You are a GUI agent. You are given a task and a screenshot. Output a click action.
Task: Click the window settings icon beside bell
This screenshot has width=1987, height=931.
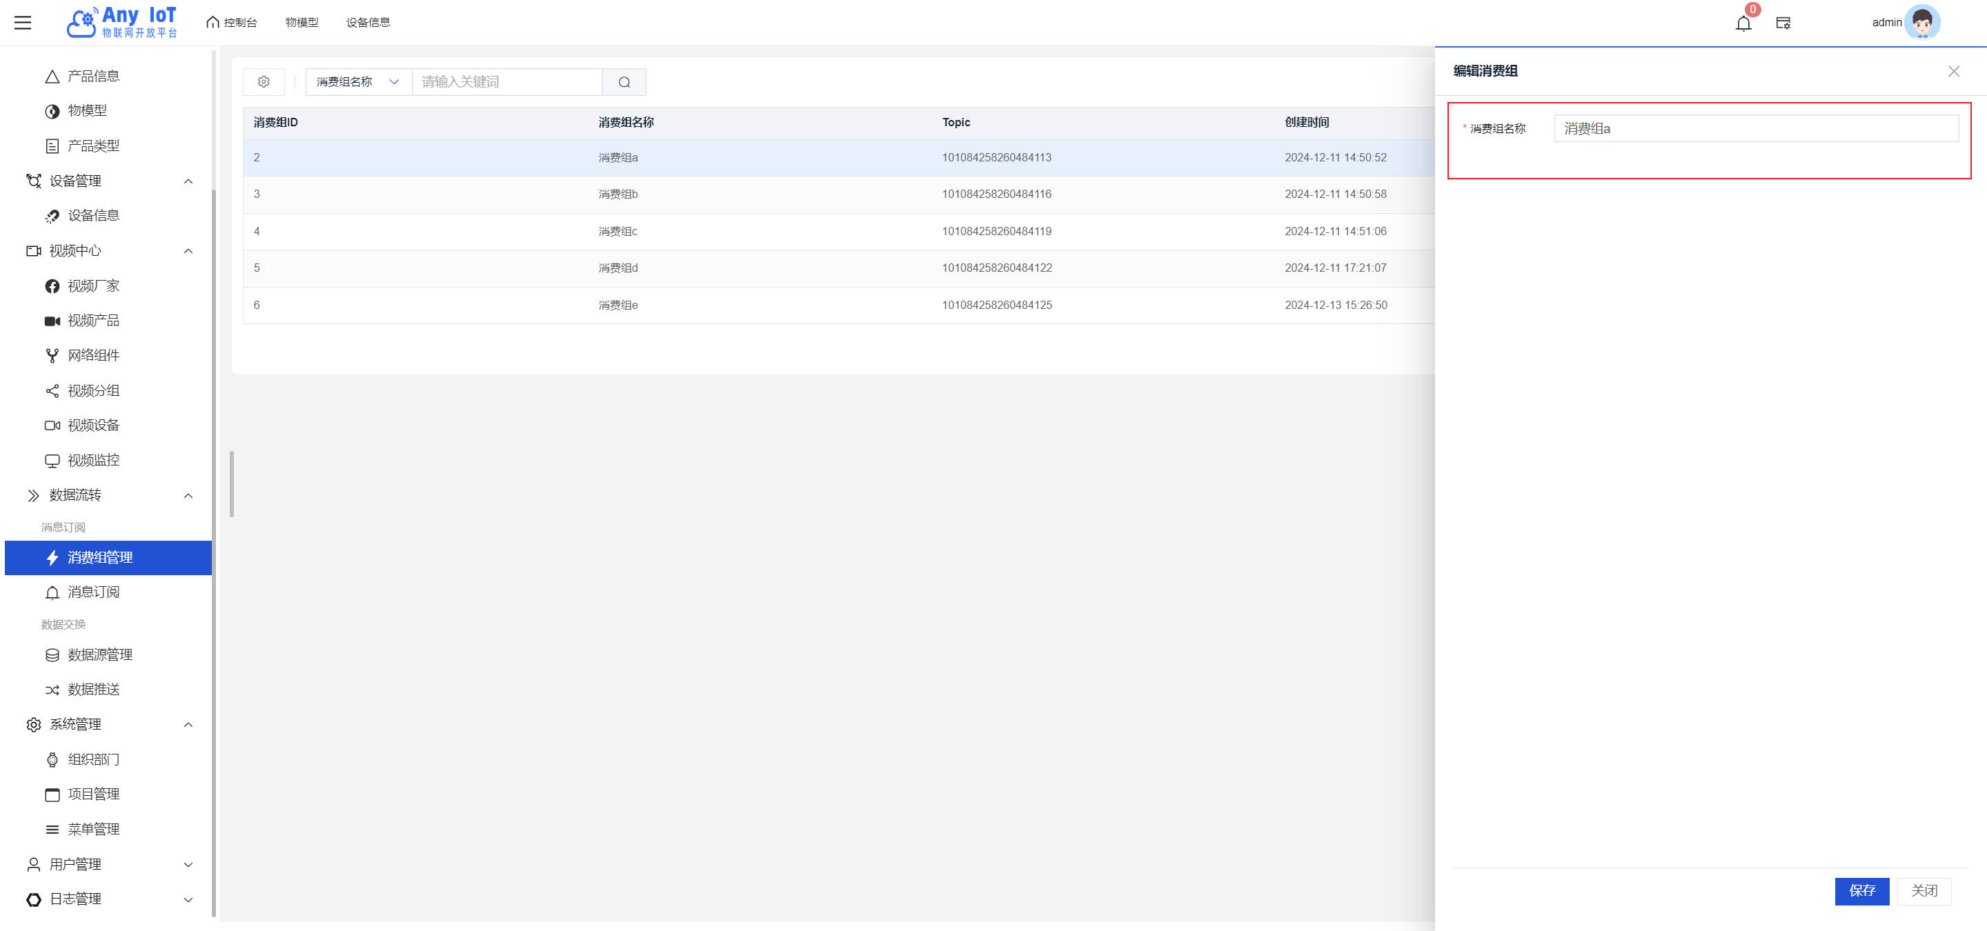pos(1783,23)
